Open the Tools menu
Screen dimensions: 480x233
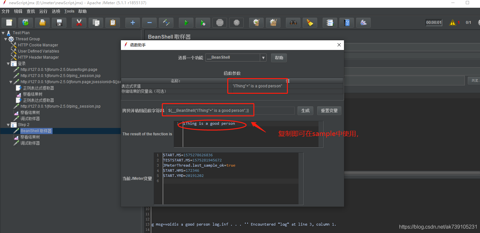coord(69,11)
